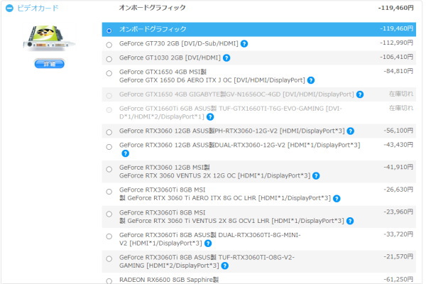This screenshot has height=284, width=426.
Task: Click the -33,720円 price text
Action: click(398, 234)
